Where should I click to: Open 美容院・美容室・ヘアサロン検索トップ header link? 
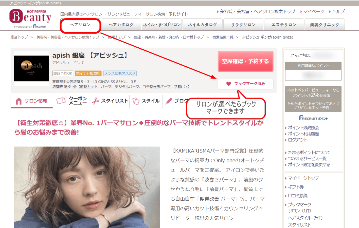[x=258, y=12]
